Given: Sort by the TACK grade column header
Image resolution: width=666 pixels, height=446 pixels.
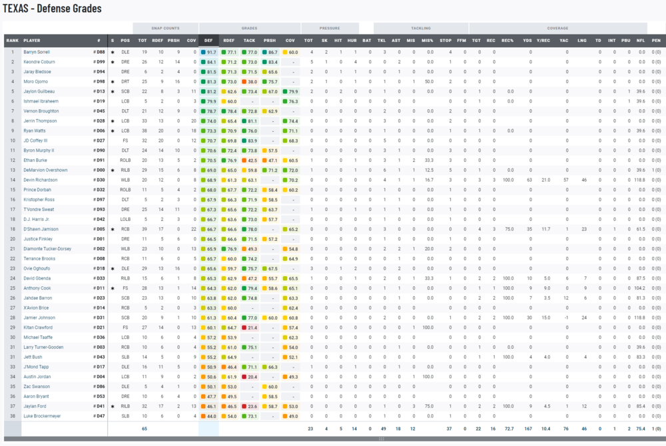Looking at the screenshot, I should coord(249,41).
